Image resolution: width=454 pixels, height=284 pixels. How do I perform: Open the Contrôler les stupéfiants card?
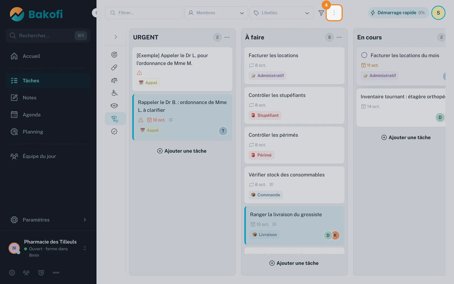pos(294,105)
